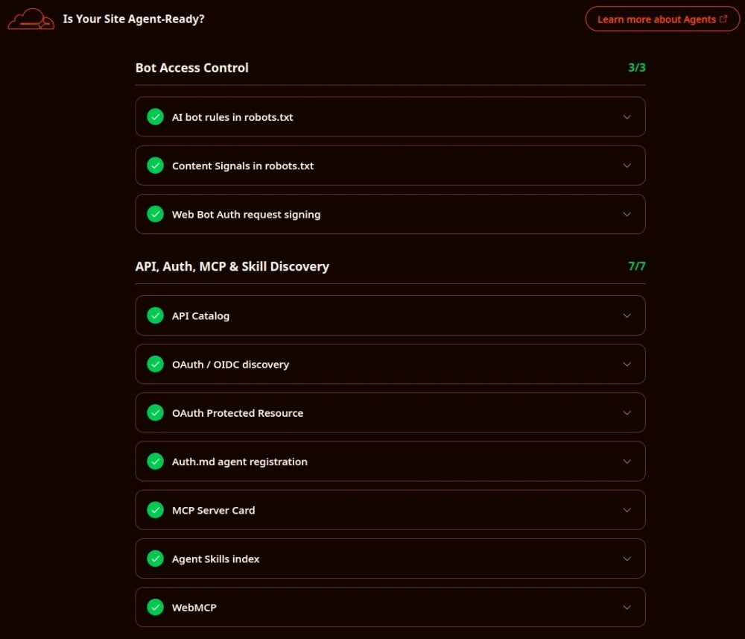Click green check icon beside API Catalog

(156, 315)
